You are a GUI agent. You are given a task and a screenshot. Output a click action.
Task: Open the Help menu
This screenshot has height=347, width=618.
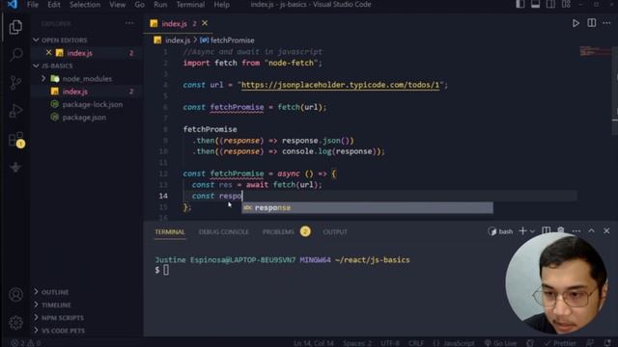[221, 4]
